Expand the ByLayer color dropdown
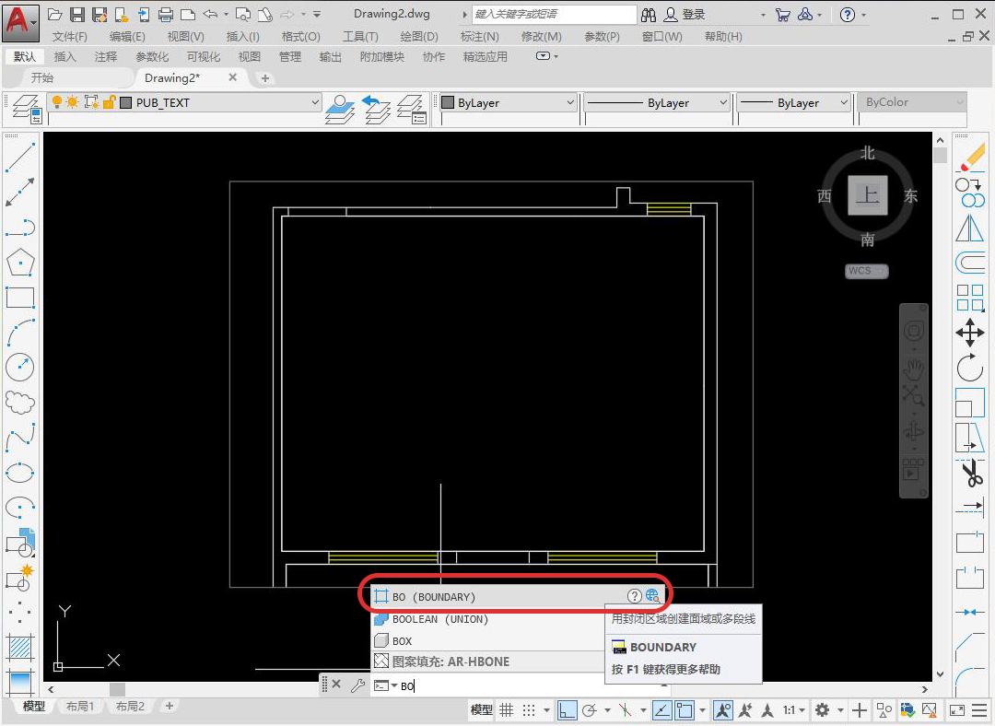Screen dimensions: 995x726 (x=570, y=102)
